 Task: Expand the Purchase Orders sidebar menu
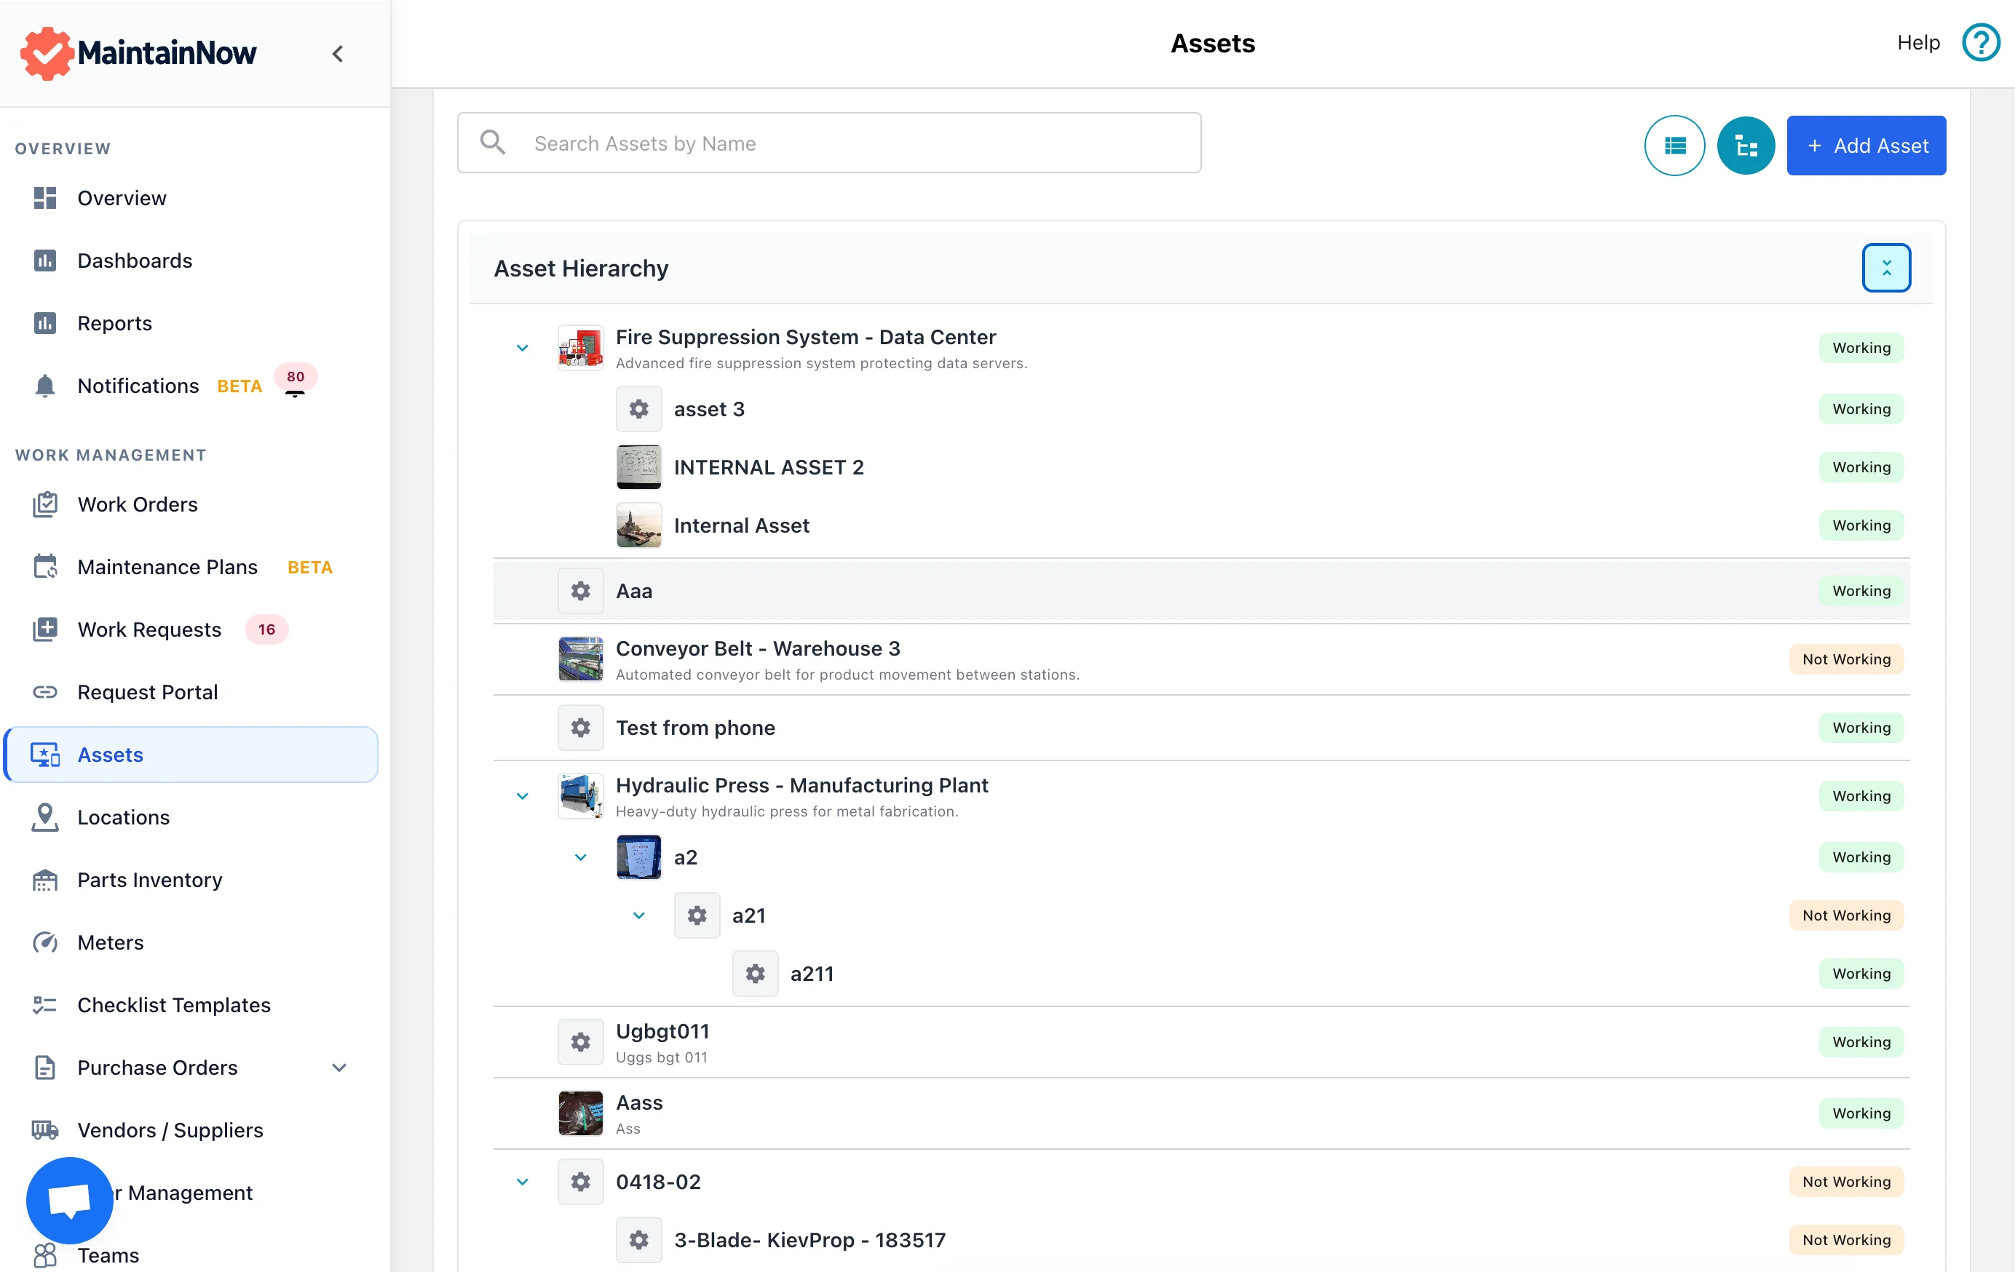pos(339,1068)
